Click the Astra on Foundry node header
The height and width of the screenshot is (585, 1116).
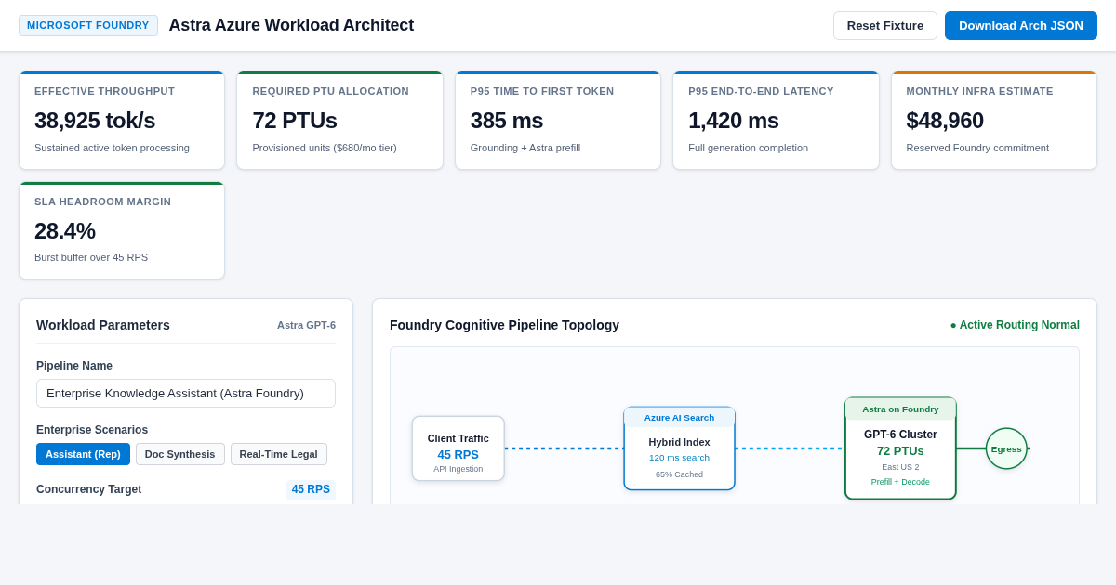[x=900, y=409]
